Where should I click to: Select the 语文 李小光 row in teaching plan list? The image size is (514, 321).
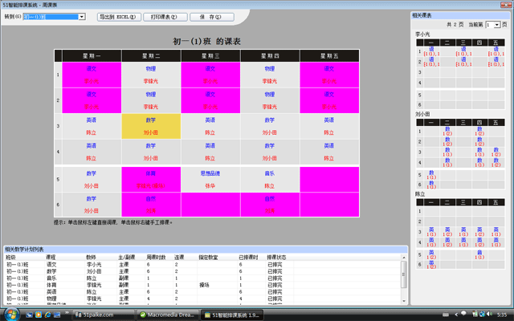point(202,264)
